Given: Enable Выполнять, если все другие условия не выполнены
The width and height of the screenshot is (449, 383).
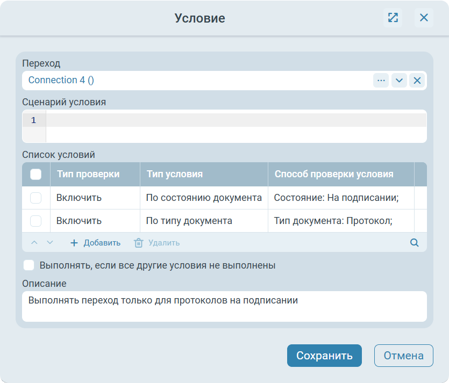Looking at the screenshot, I should coord(29,265).
